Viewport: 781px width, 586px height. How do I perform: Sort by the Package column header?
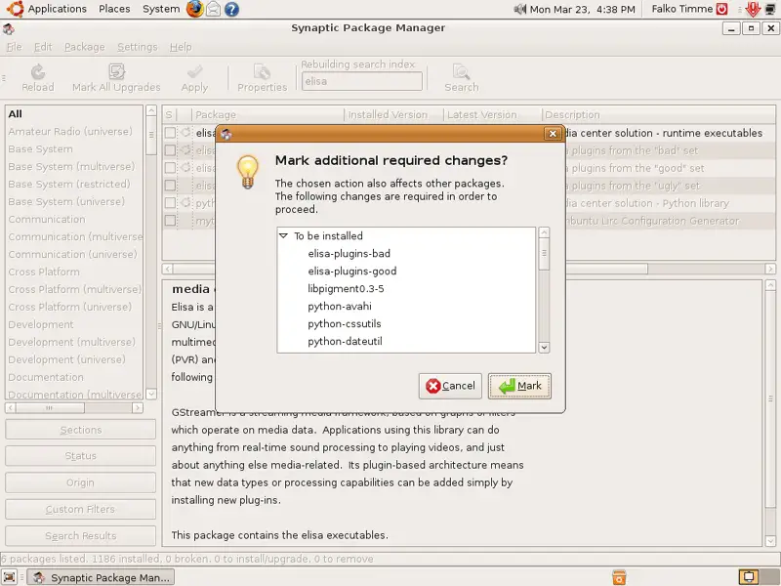point(267,115)
